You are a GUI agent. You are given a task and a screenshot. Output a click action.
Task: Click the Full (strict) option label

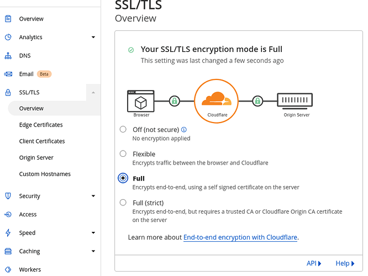pyautogui.click(x=148, y=203)
